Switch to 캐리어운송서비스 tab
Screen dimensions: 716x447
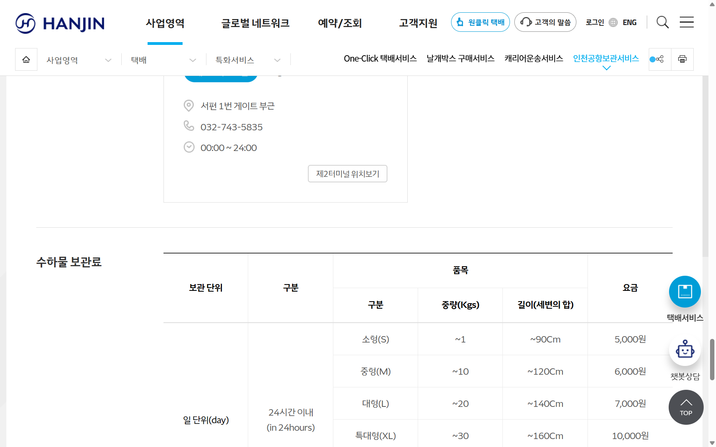point(534,58)
